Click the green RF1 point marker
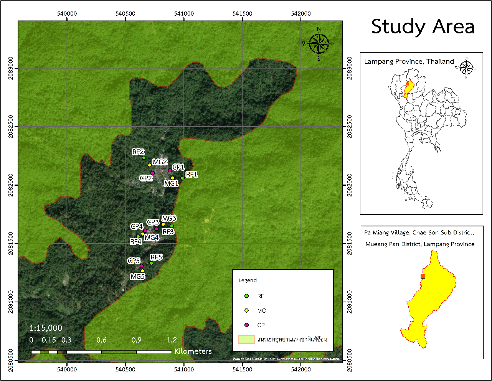Viewport: 492px width, 381px height. tap(182, 178)
